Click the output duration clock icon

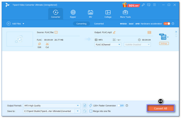139,40
